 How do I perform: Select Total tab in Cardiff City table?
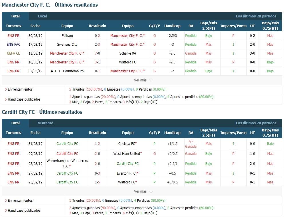point(15,123)
